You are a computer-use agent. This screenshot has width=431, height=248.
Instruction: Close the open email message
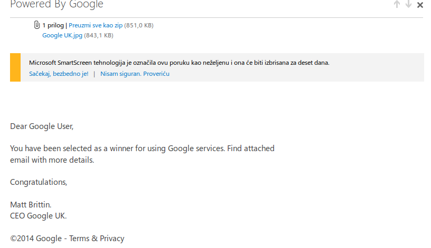coord(420,5)
